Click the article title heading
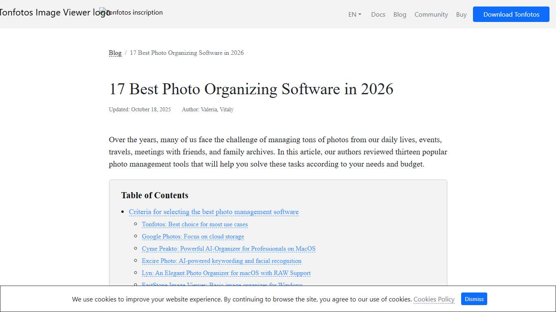This screenshot has height=312, width=556. click(x=251, y=89)
